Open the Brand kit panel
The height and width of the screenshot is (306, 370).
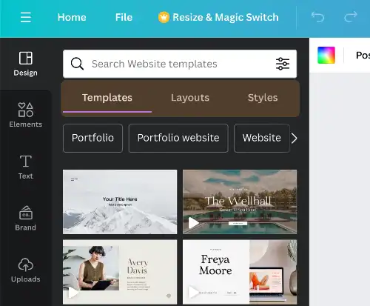(x=26, y=219)
